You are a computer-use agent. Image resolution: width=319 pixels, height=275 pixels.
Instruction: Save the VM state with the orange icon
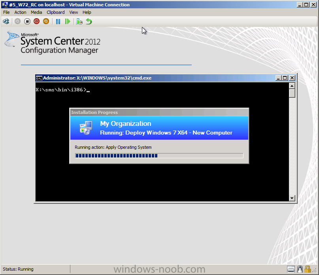(x=46, y=21)
